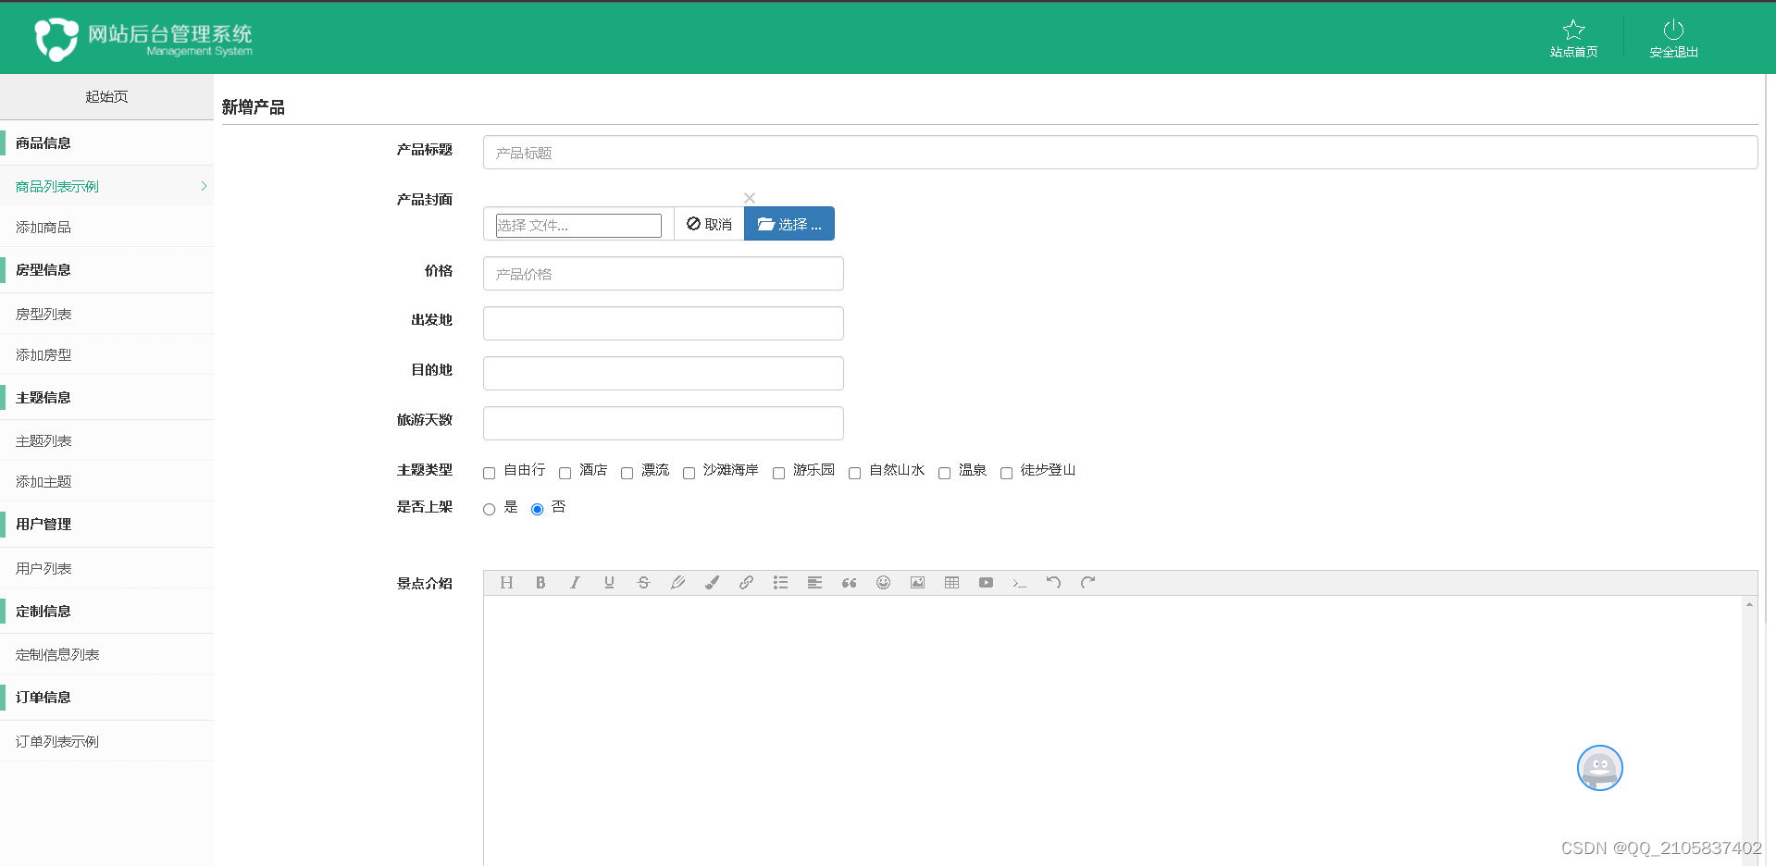Collapse the 定制信息 sidebar section
The height and width of the screenshot is (866, 1776).
pos(106,612)
